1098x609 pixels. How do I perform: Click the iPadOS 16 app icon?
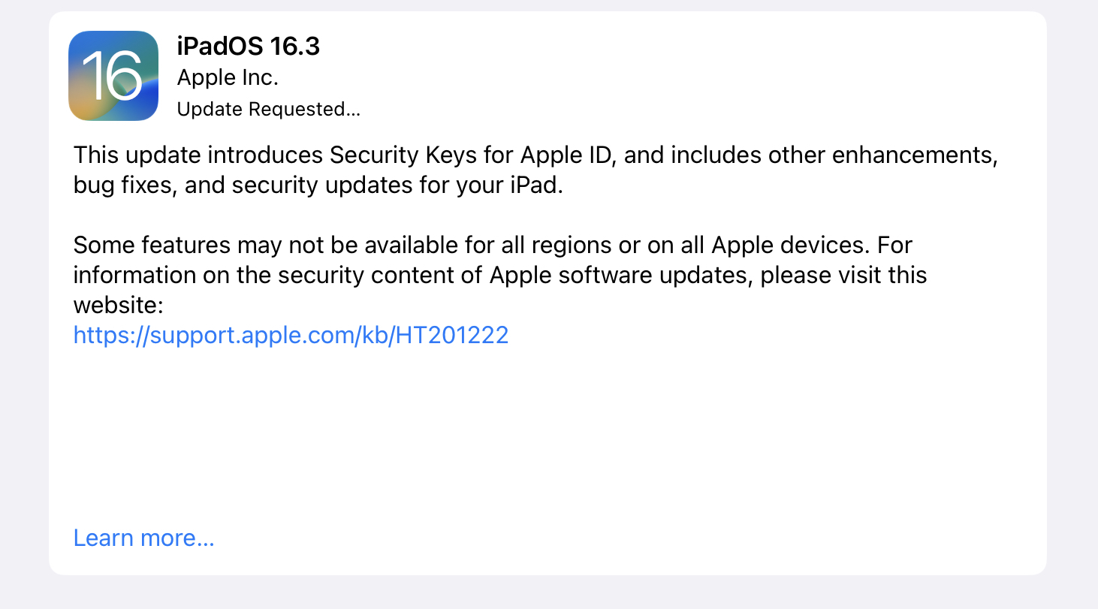point(113,76)
